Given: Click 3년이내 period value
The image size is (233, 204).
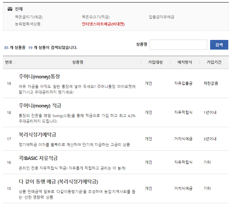Looking at the screenshot, I should pyautogui.click(x=210, y=139).
